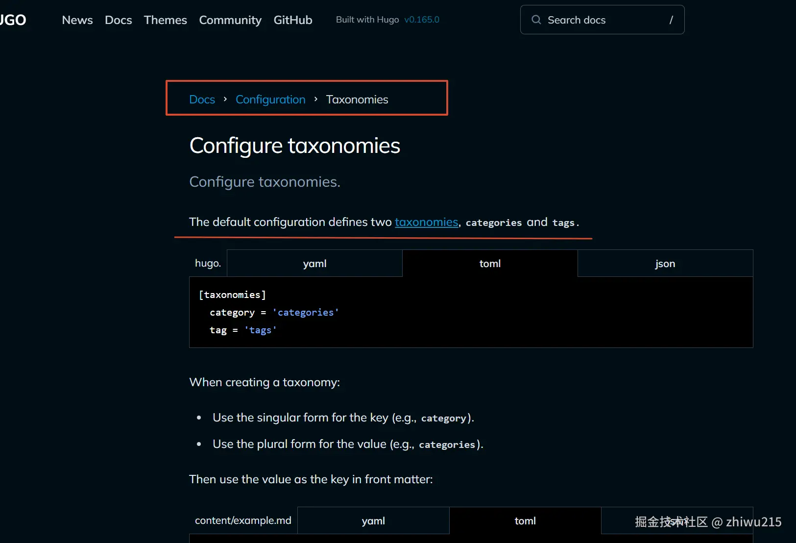Click the 'categories' string in code

(306, 313)
